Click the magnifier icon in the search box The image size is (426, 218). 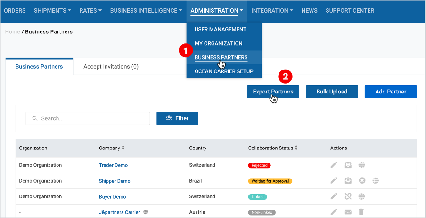[x=34, y=118]
